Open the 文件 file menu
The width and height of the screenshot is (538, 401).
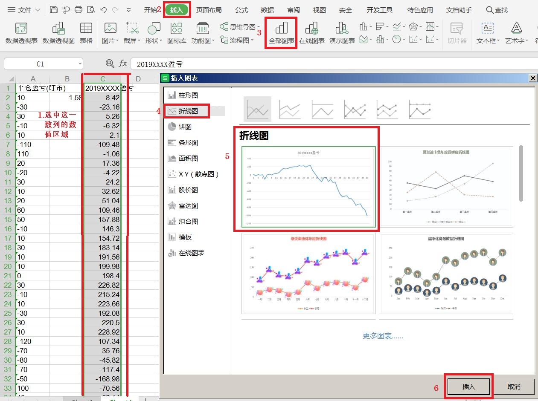pyautogui.click(x=24, y=10)
